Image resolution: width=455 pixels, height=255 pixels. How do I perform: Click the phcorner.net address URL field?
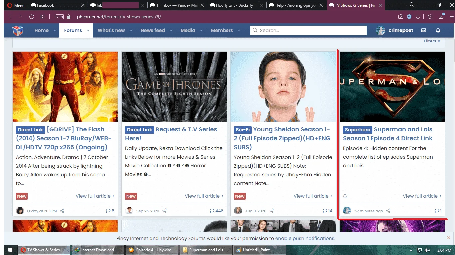[119, 17]
